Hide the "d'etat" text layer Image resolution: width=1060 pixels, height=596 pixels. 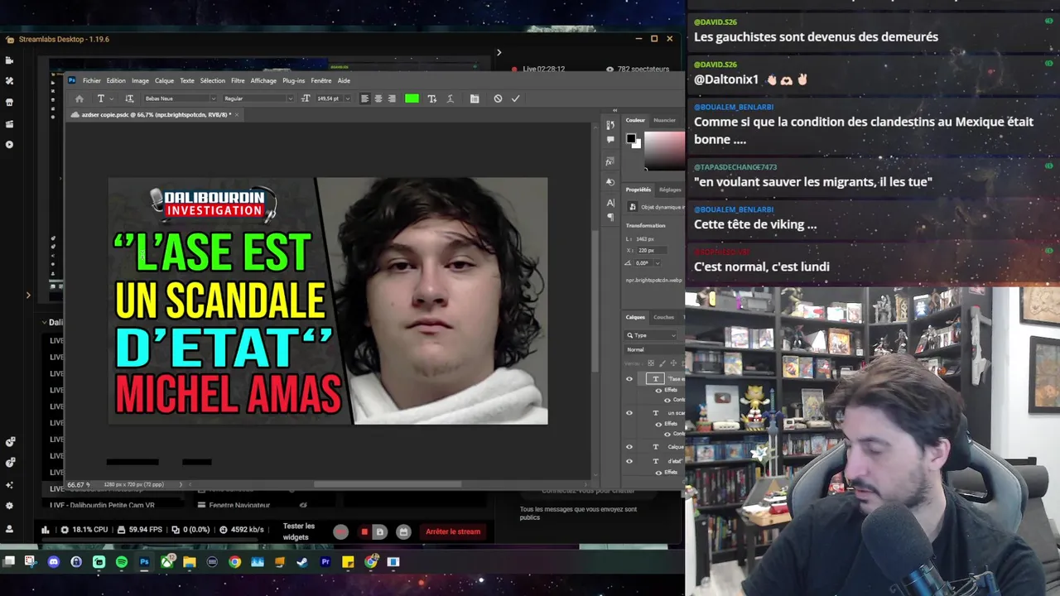629,461
